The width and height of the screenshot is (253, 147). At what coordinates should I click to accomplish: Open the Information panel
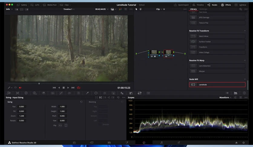pos(244,93)
